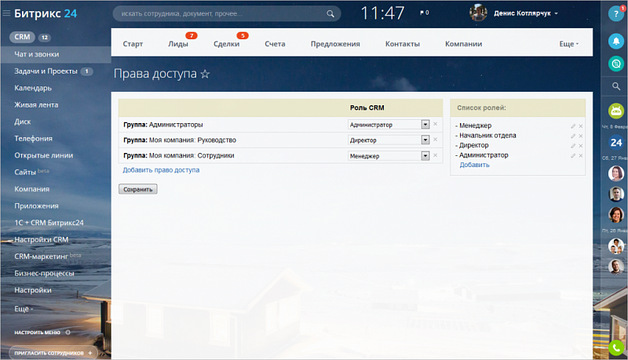Star the Права доступа page as favorite
Screen dimensions: 628x360
[205, 74]
